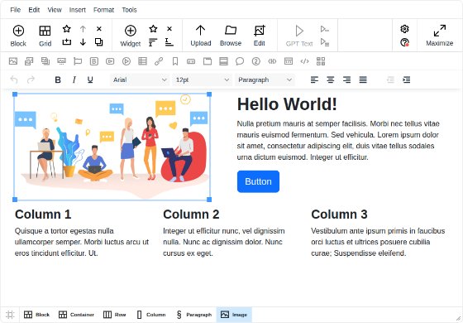Viewport: 463px width, 323px height.
Task: Add a new Block
Action: [18, 36]
